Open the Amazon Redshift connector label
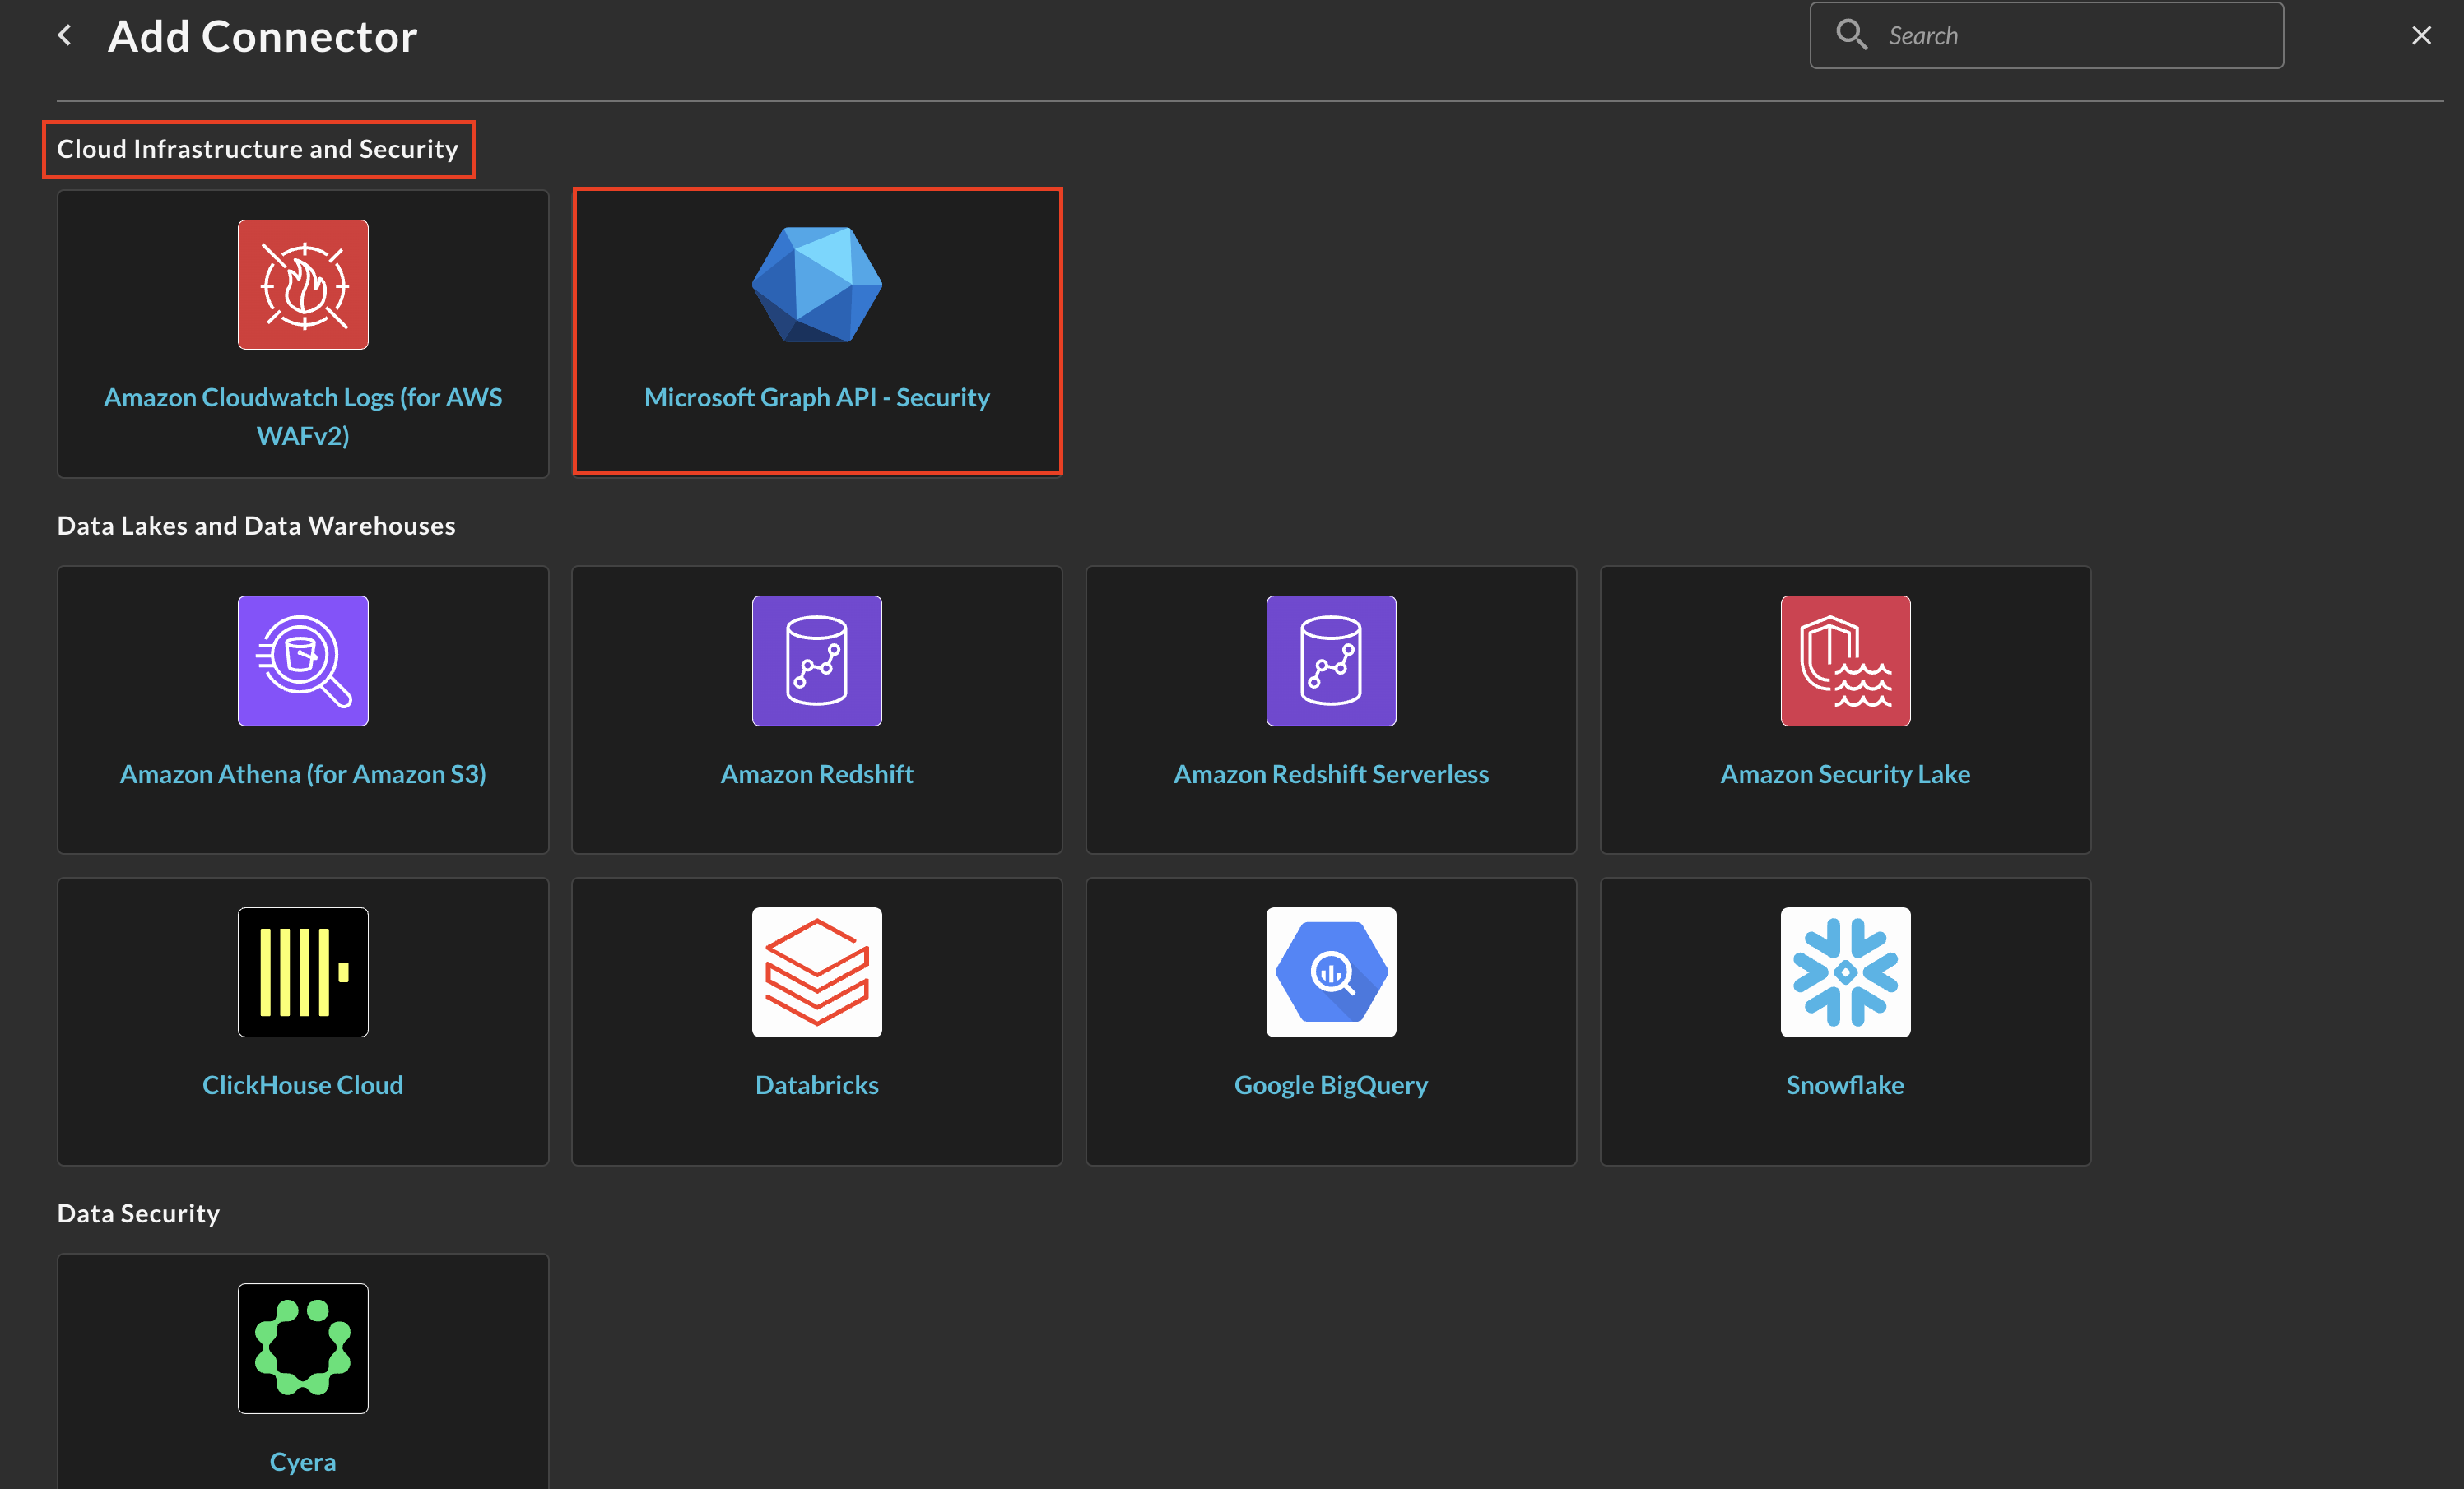2464x1489 pixels. [x=817, y=774]
